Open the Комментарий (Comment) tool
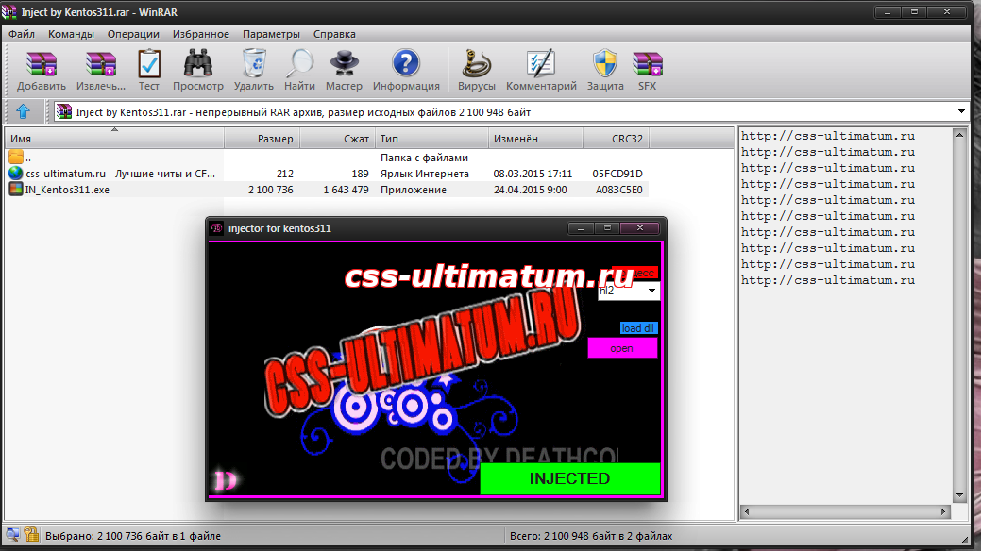Screen dimensions: 981x551 pyautogui.click(x=541, y=64)
